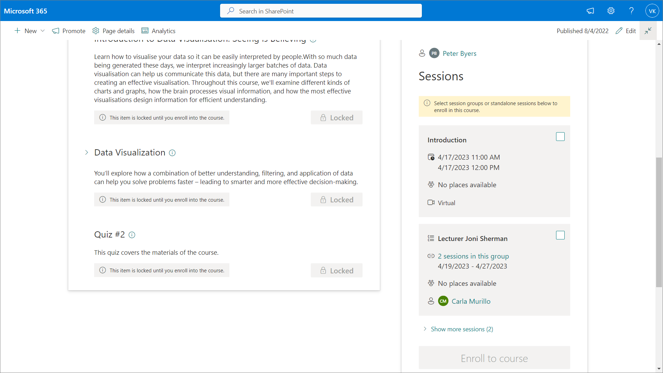Click the Edit pencil icon
Image resolution: width=663 pixels, height=373 pixels.
click(619, 31)
